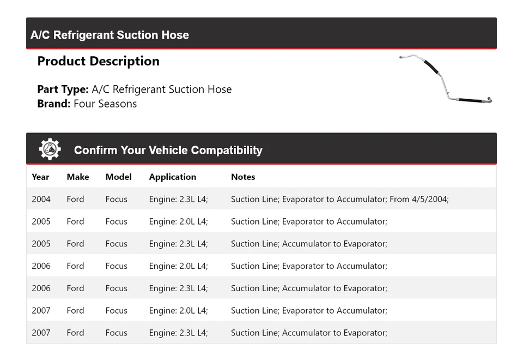This screenshot has height=361, width=523.
Task: Click the Four Seasons brand text
Action: pyautogui.click(x=105, y=104)
